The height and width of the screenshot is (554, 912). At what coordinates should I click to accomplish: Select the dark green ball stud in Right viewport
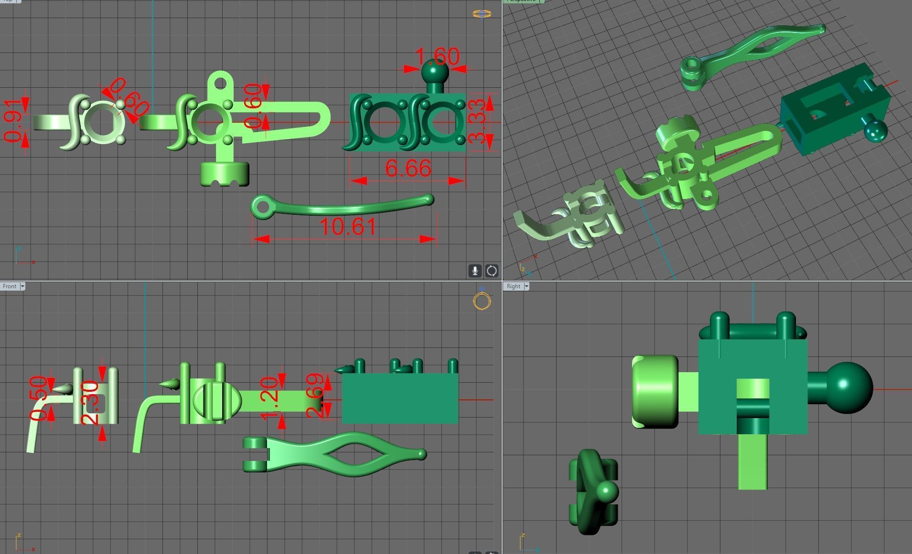click(x=841, y=387)
